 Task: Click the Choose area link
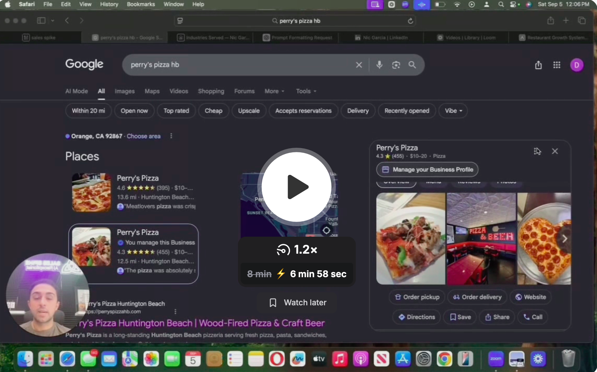[144, 136]
